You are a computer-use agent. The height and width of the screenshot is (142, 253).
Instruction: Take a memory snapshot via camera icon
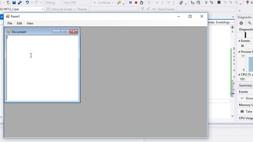(242, 111)
